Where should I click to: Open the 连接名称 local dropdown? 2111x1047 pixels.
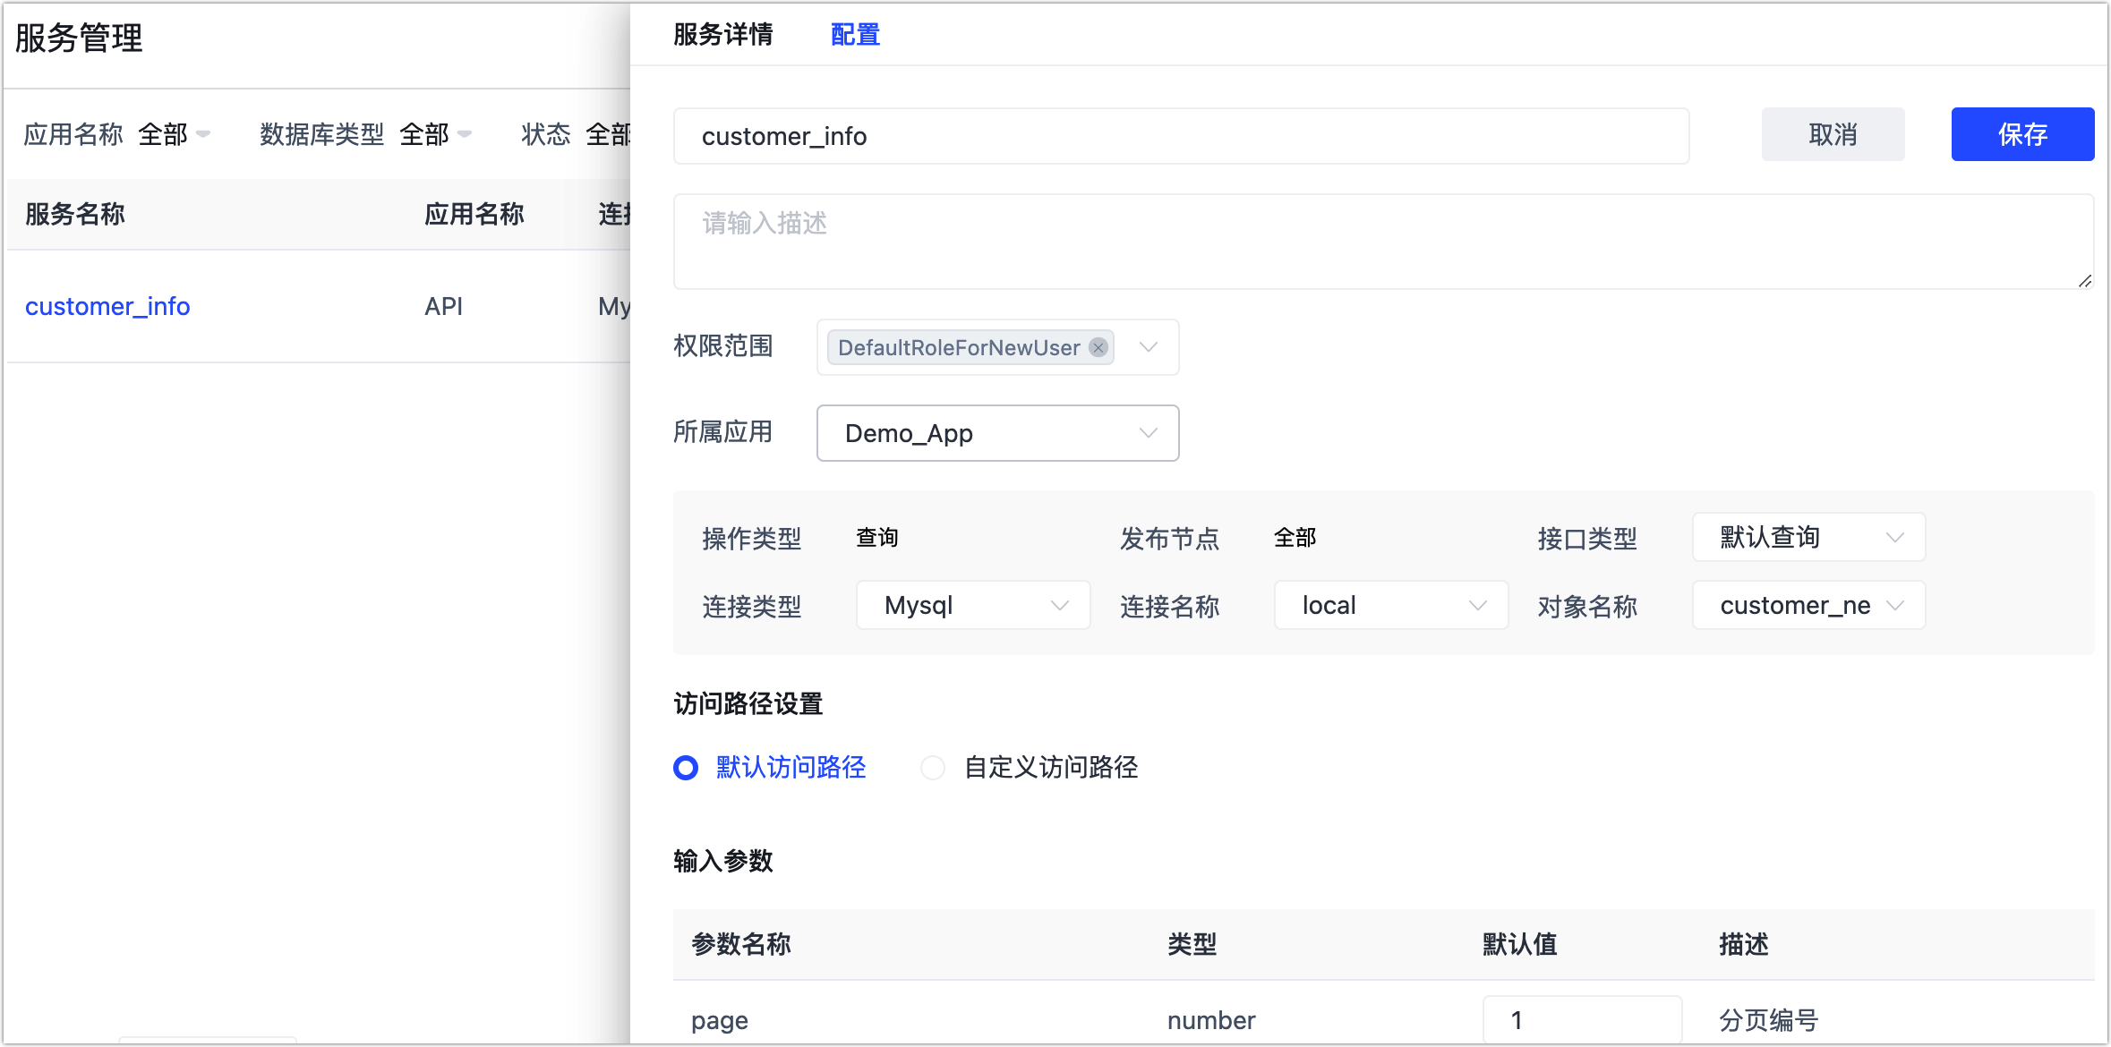(1391, 606)
